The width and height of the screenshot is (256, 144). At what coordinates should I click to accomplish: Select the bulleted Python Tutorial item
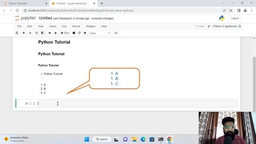[x=53, y=74]
